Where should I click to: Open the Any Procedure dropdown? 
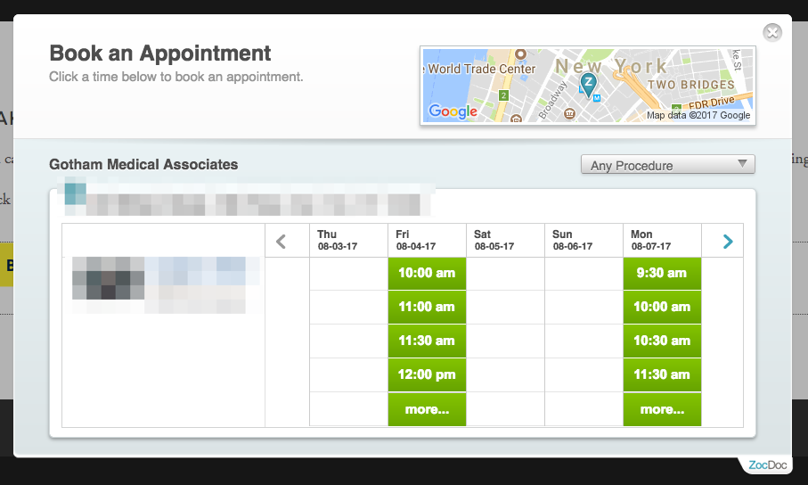667,165
